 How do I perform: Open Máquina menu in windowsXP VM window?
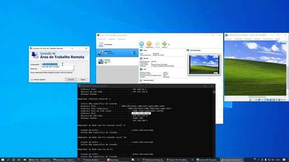[x=238, y=39]
